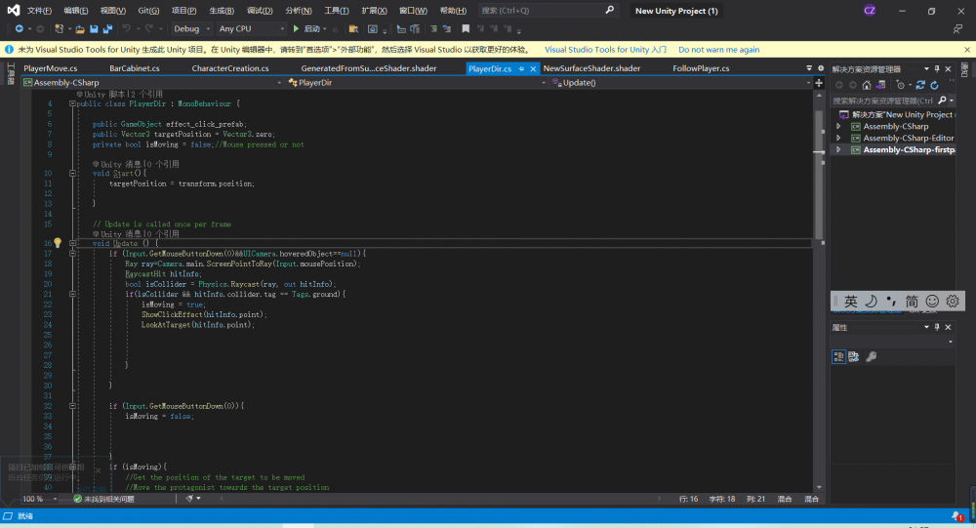Switch to CharacterCreation.cs tab
The height and width of the screenshot is (528, 976).
point(230,68)
